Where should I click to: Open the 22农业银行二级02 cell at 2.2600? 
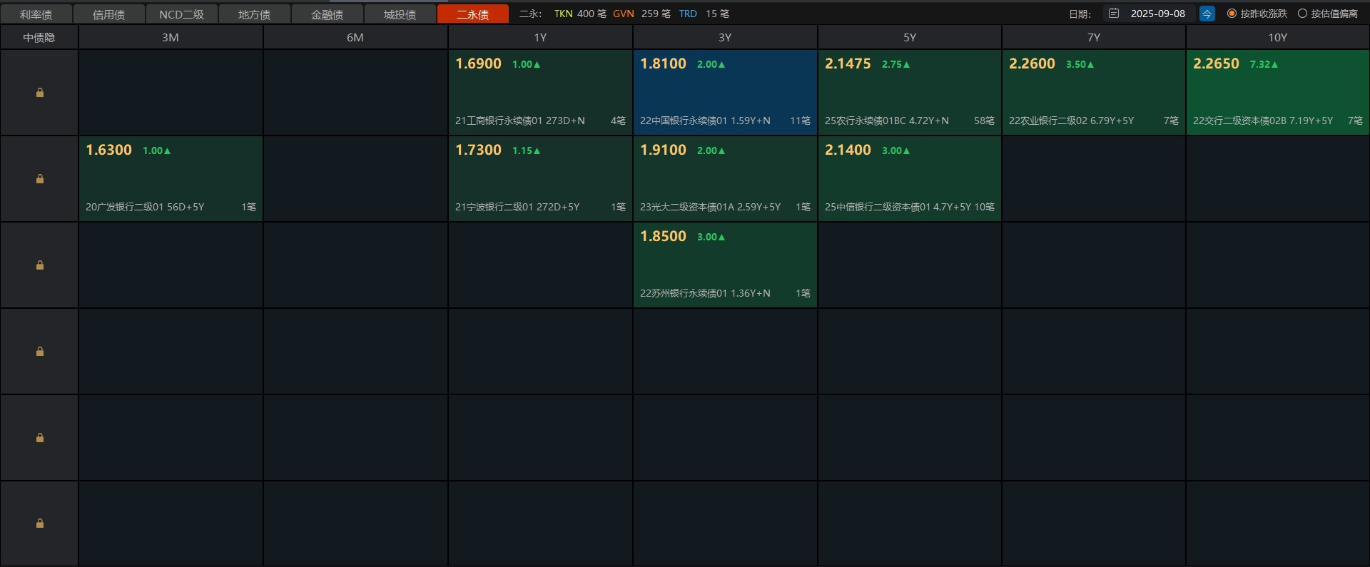tap(1094, 92)
